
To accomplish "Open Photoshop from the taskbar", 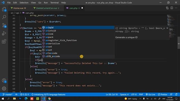I will tap(20, 98).
